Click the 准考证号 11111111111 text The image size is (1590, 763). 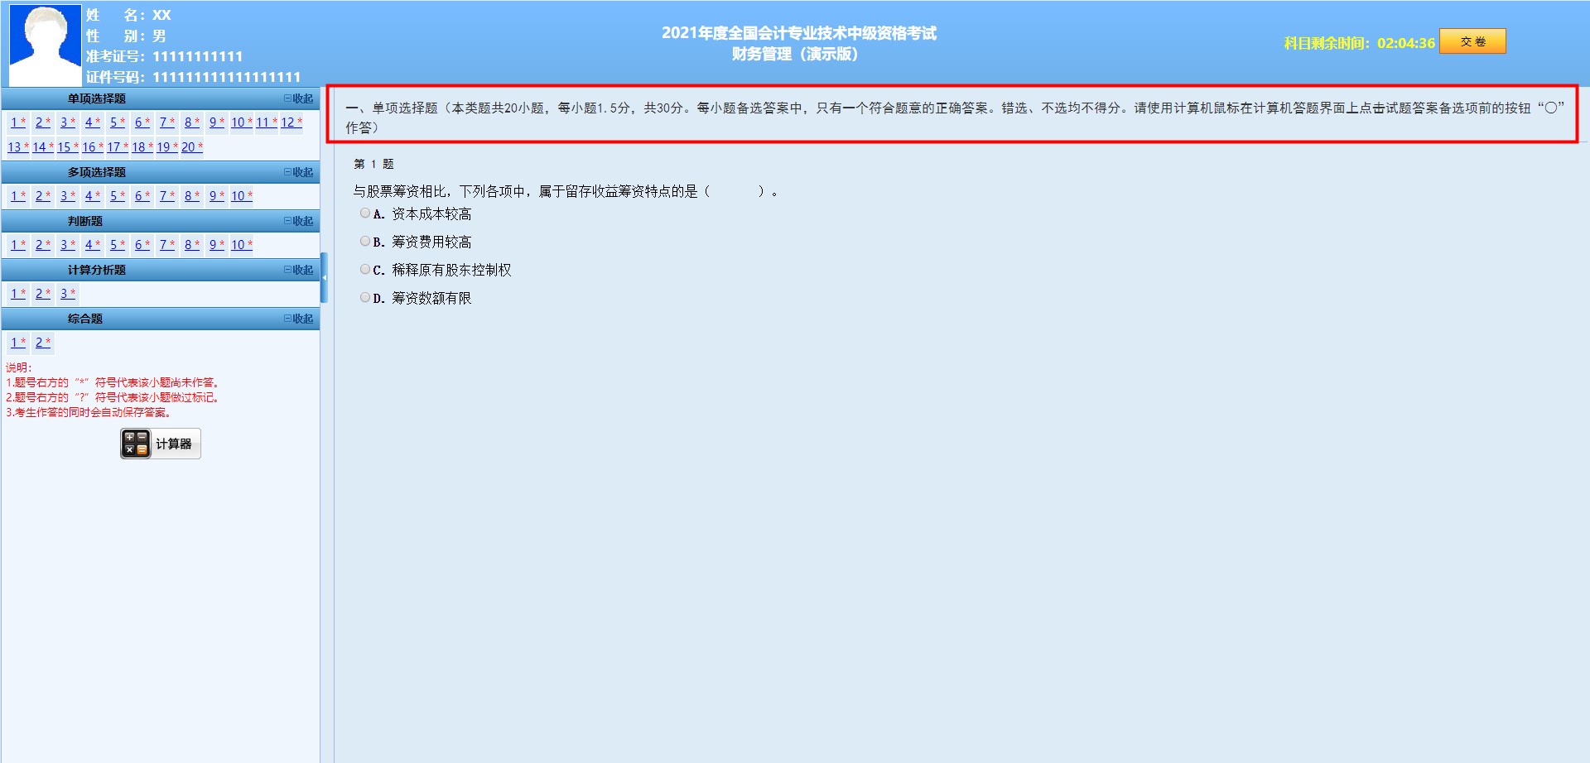[x=165, y=56]
